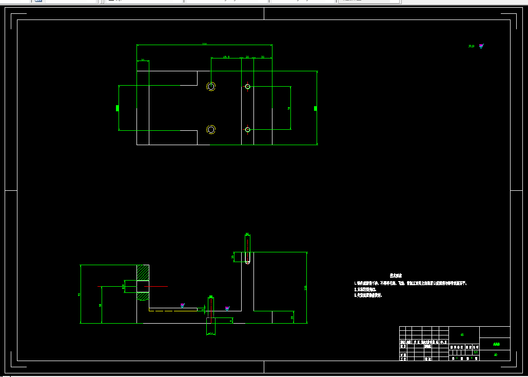Click the 28 dimension at lower right
Image resolution: width=528 pixels, height=377 pixels.
[x=292, y=317]
